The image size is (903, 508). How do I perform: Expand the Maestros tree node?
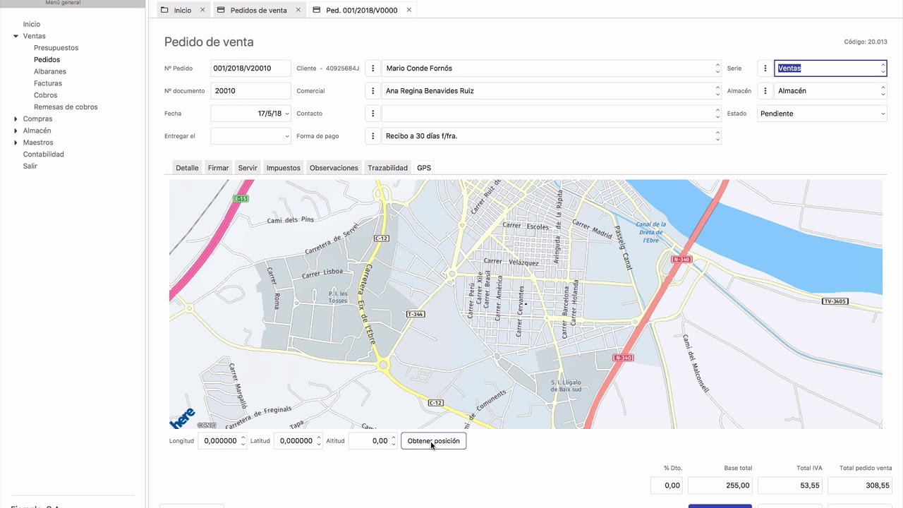pos(16,143)
